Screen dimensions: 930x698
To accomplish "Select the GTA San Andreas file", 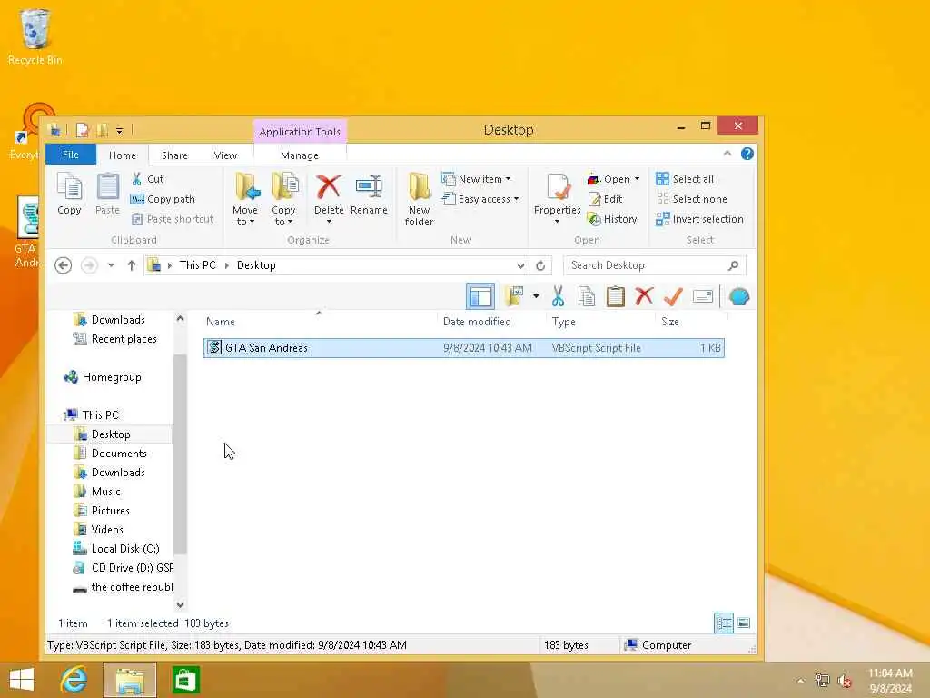I will coord(464,348).
